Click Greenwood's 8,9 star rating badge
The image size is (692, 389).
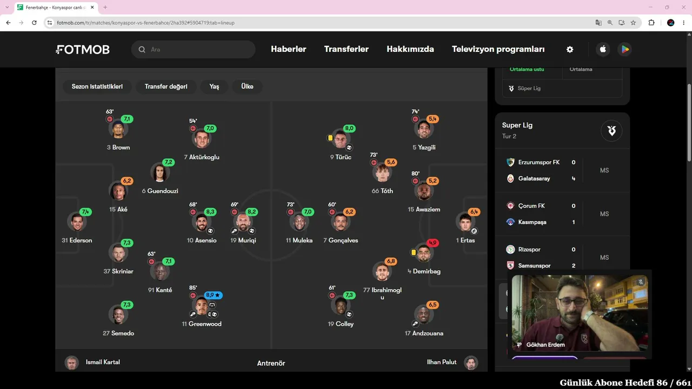(x=214, y=296)
